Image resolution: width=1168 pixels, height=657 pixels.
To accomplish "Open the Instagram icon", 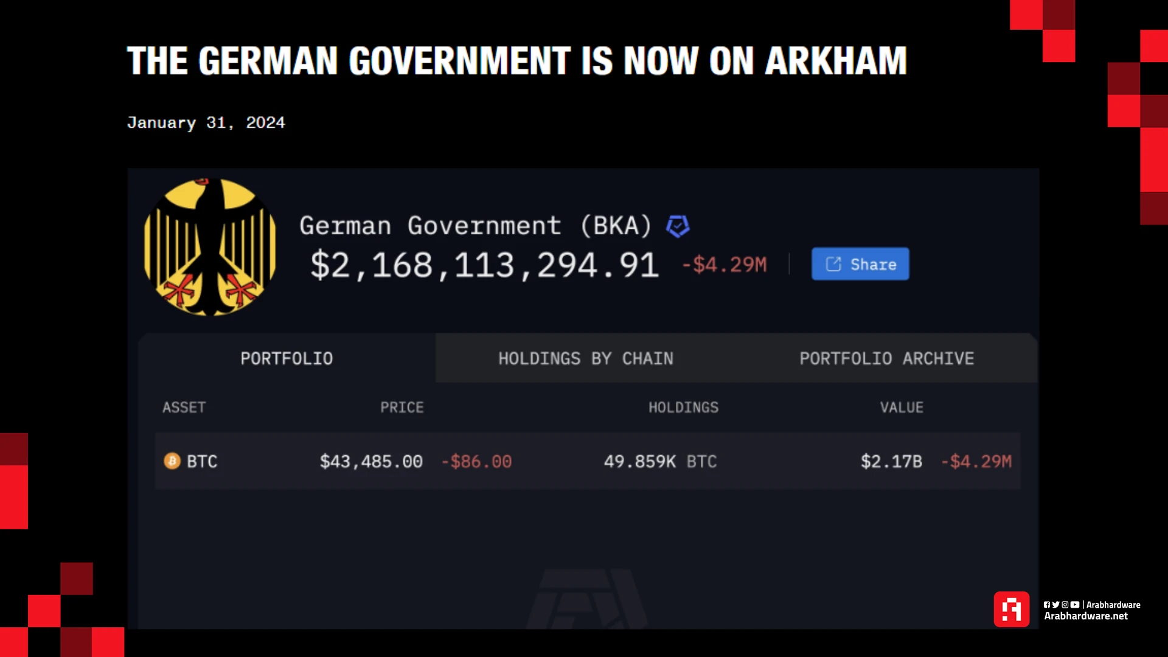I will point(1065,605).
